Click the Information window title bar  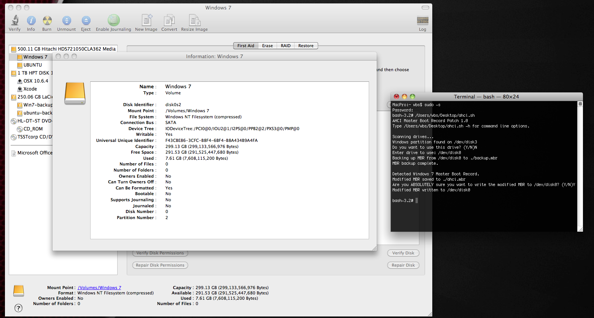point(214,56)
